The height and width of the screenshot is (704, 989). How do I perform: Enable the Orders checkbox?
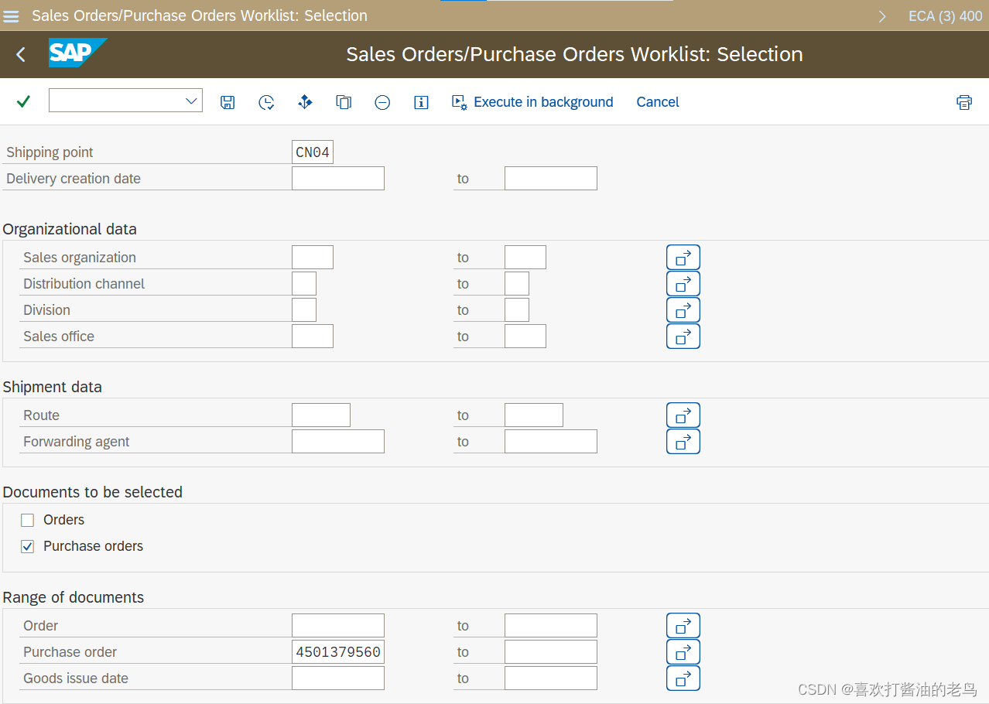tap(28, 521)
